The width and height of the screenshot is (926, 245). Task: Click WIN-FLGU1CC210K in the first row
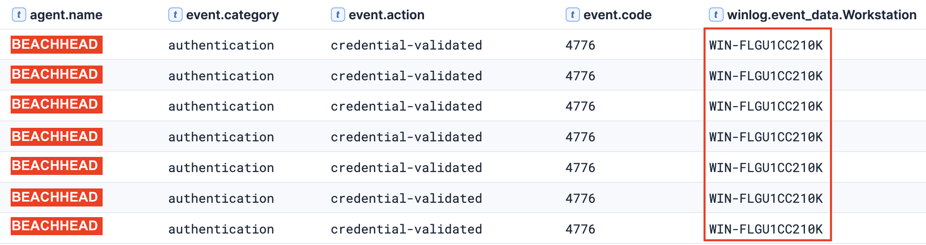coord(766,45)
